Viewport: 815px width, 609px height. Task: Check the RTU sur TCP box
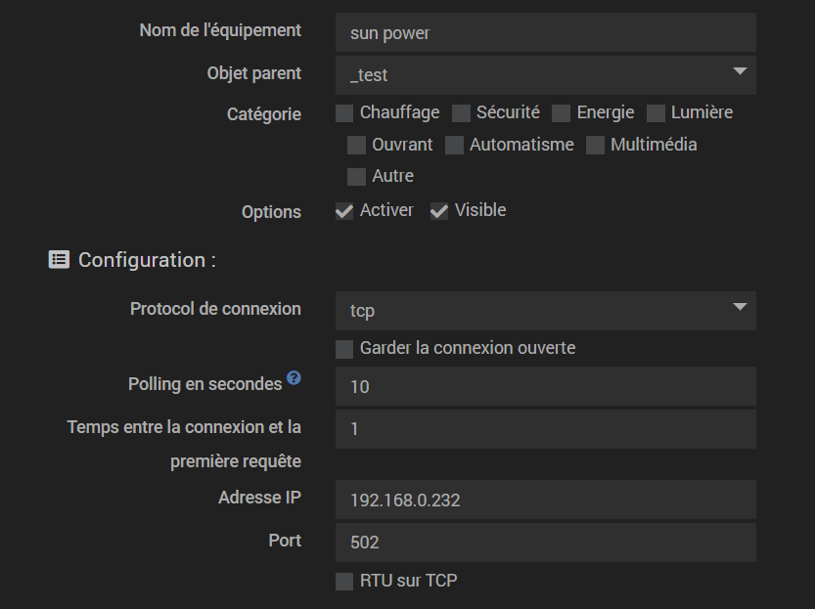point(344,582)
